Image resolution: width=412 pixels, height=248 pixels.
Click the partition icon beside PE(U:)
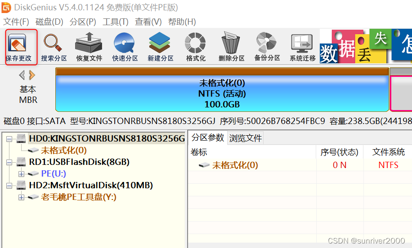click(33, 173)
